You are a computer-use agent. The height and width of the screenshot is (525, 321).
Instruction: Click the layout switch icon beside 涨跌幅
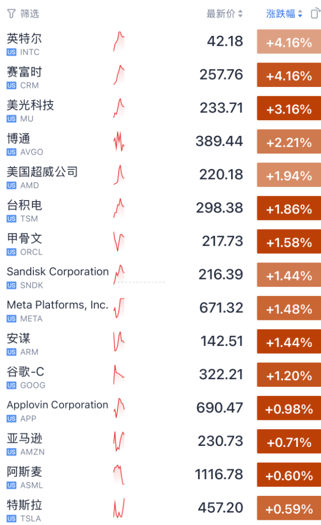(315, 14)
